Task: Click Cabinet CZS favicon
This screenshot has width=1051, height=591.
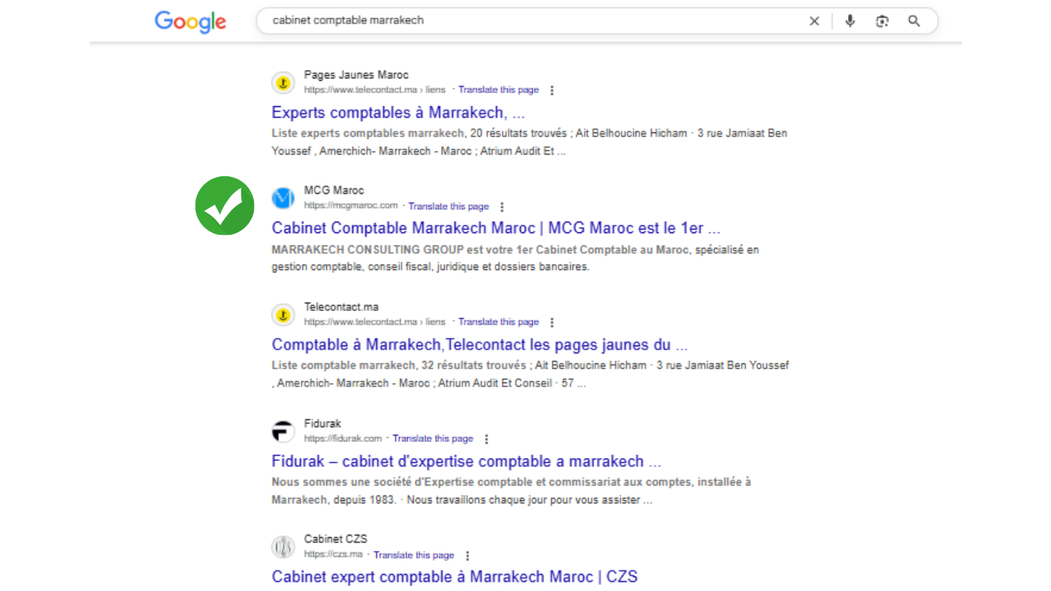Action: 283,547
